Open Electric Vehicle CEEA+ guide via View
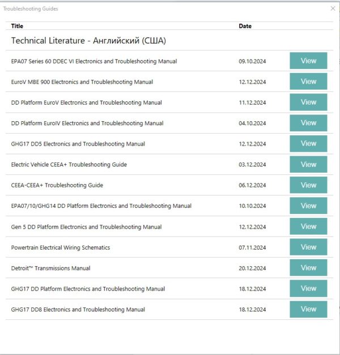Image resolution: width=340 pixels, height=355 pixels. 308,164
